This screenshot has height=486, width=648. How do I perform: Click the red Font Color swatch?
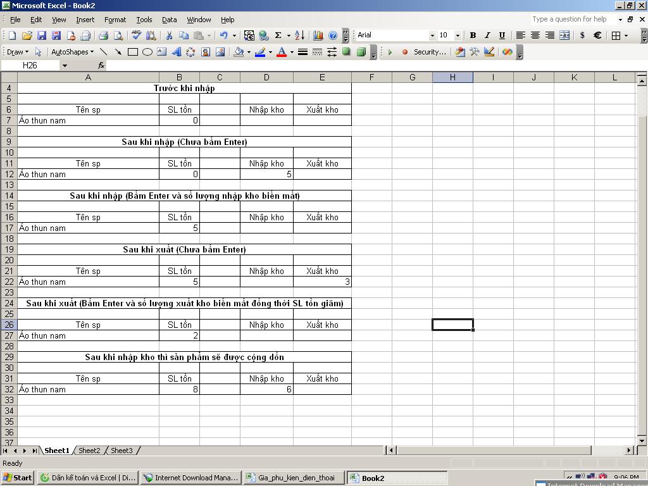tap(282, 52)
